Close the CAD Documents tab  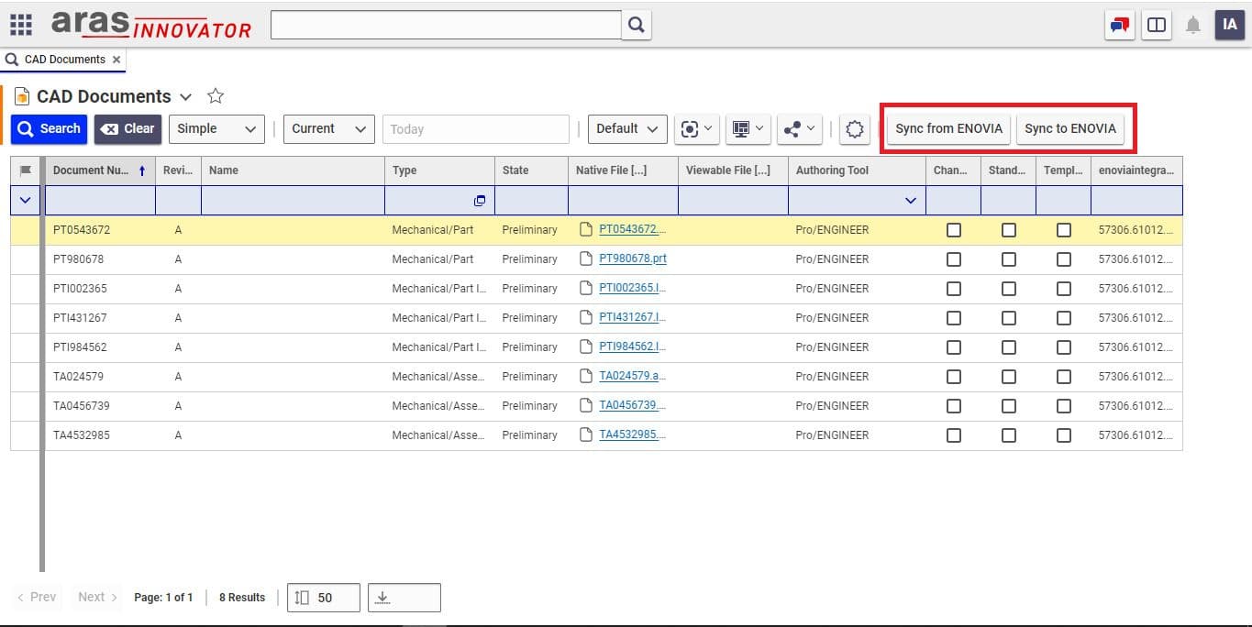pos(116,60)
